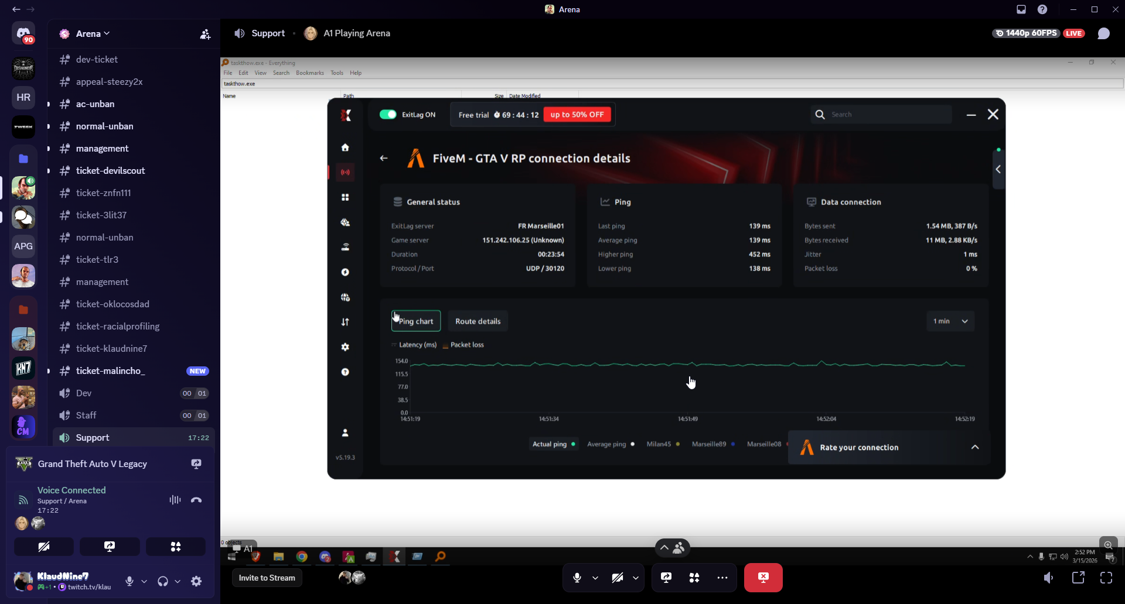The width and height of the screenshot is (1125, 604).
Task: Turn on camera in the voice panel
Action: coord(44,547)
